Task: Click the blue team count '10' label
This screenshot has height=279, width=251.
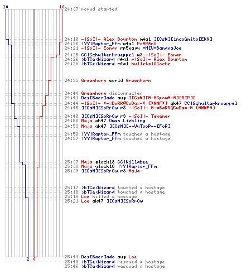Action: coord(6,7)
